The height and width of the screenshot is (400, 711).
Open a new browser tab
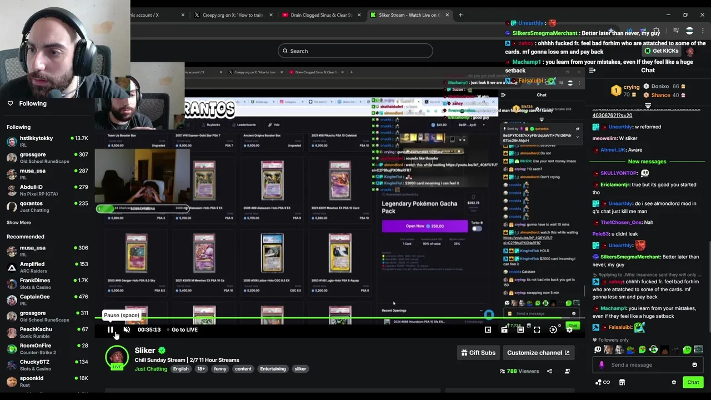click(460, 15)
